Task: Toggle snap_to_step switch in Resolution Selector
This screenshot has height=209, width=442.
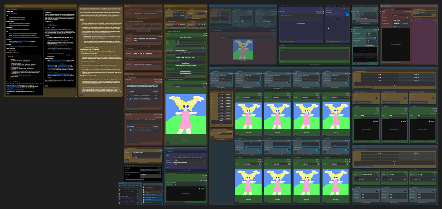Action: tap(204, 48)
